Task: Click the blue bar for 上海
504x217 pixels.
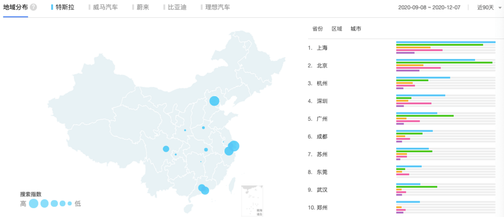Action: 446,42
